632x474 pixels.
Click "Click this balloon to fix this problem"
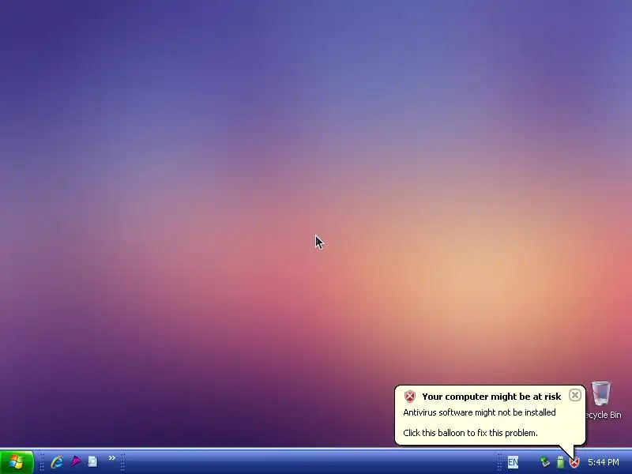pyautogui.click(x=470, y=433)
